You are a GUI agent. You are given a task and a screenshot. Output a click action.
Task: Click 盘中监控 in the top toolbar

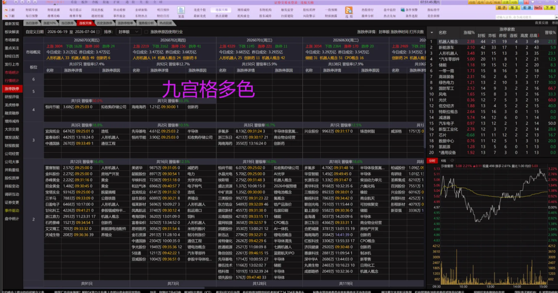coord(390,10)
